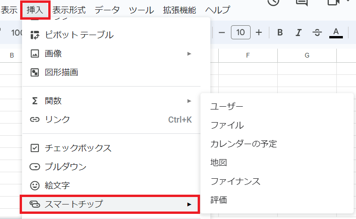Insert a checkbox via チェックボックス
This screenshot has height=219, width=356.
click(78, 148)
